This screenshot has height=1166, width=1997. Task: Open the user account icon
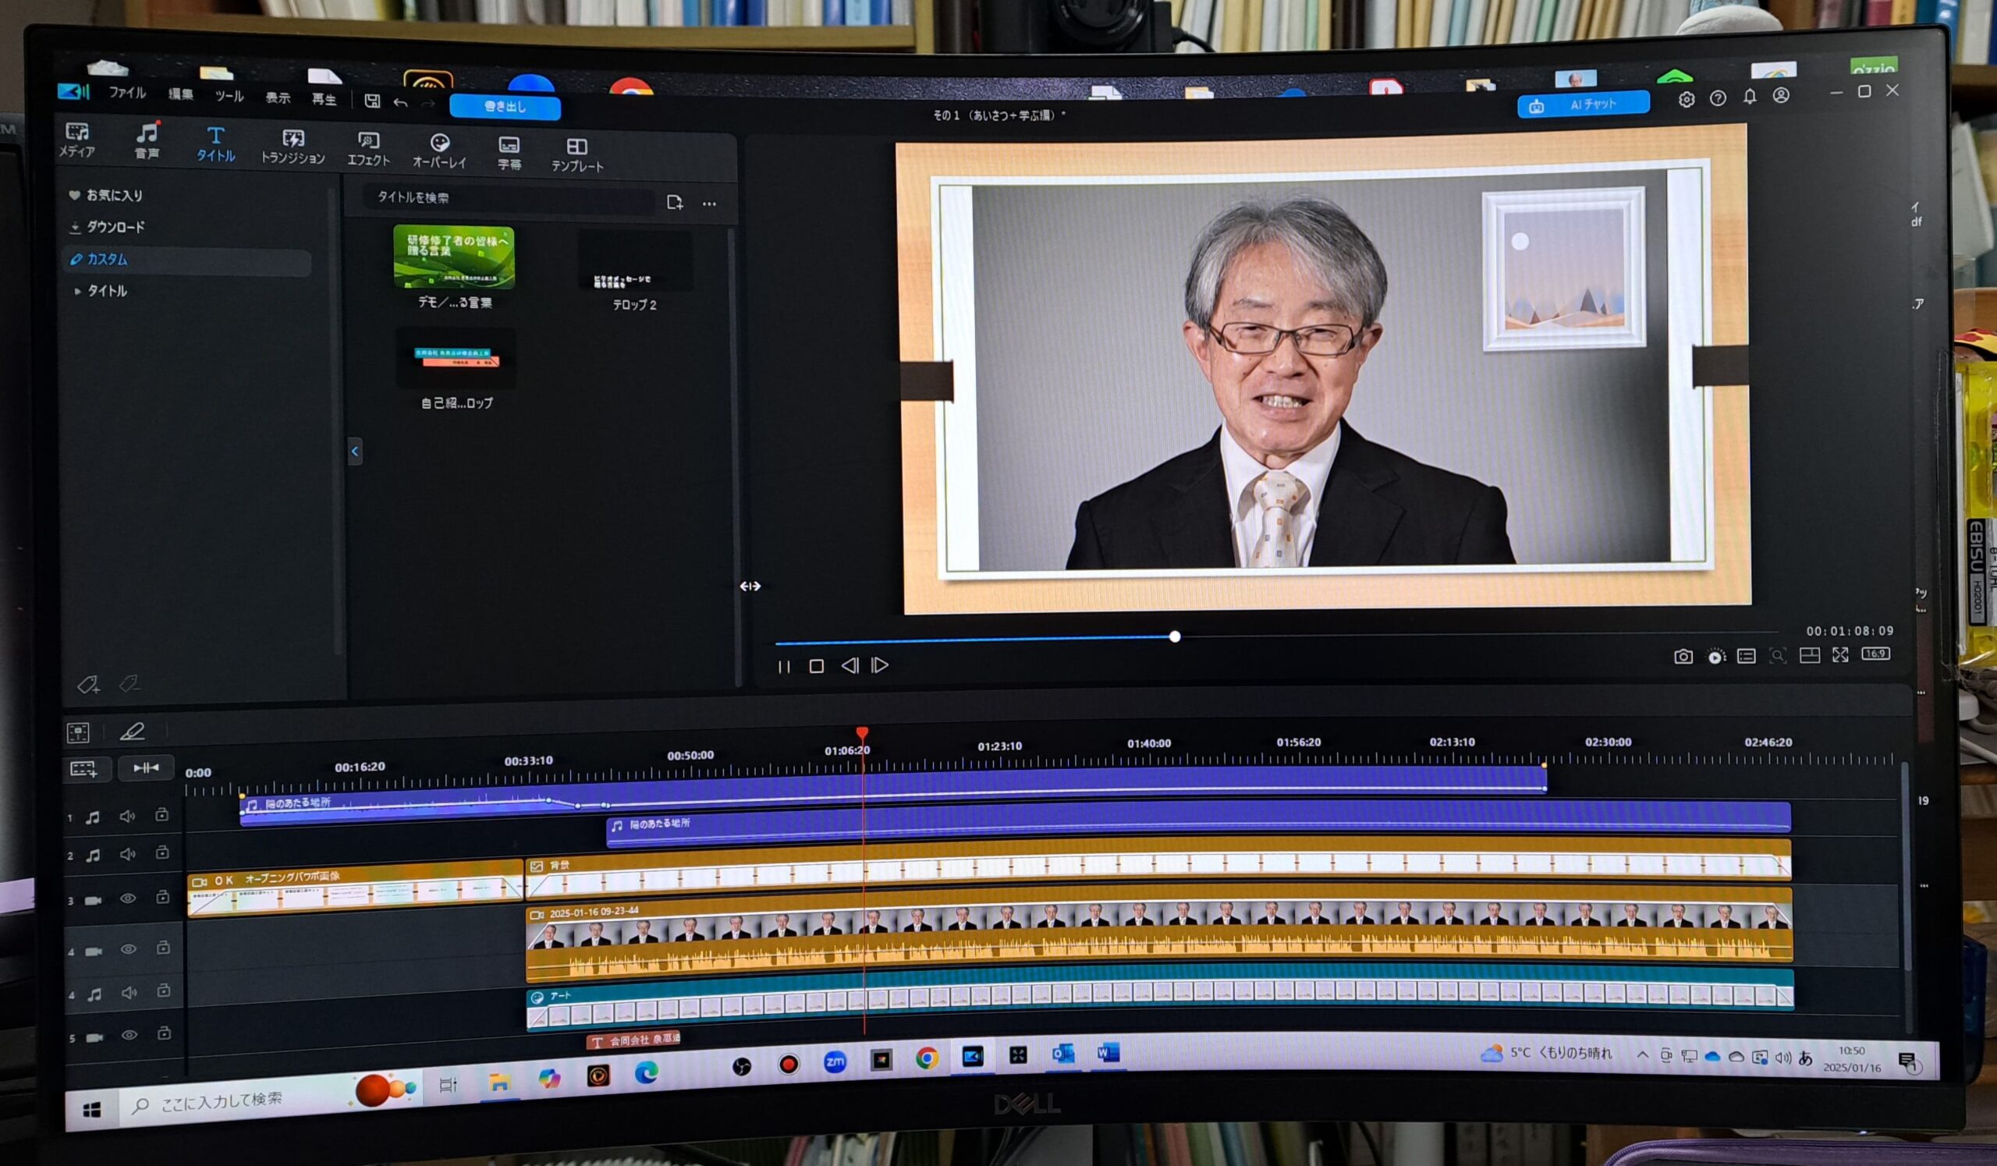tap(1781, 96)
